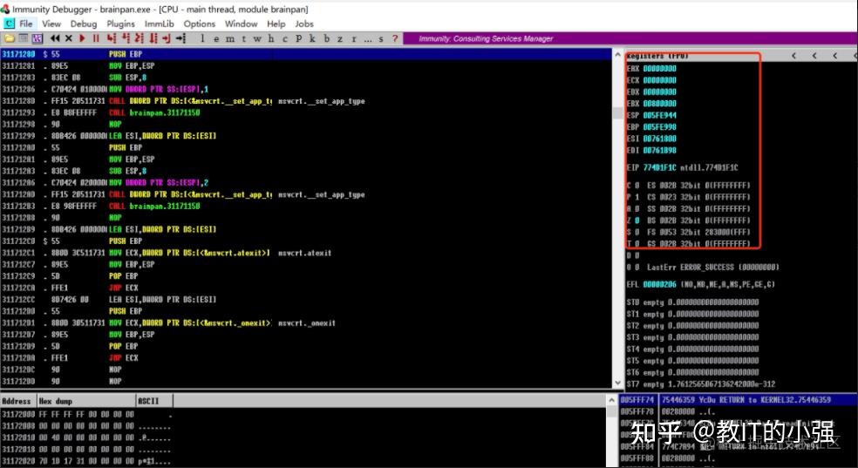Screen dimensions: 858x468
Task: Open the ImmLib menu
Action: pyautogui.click(x=160, y=24)
